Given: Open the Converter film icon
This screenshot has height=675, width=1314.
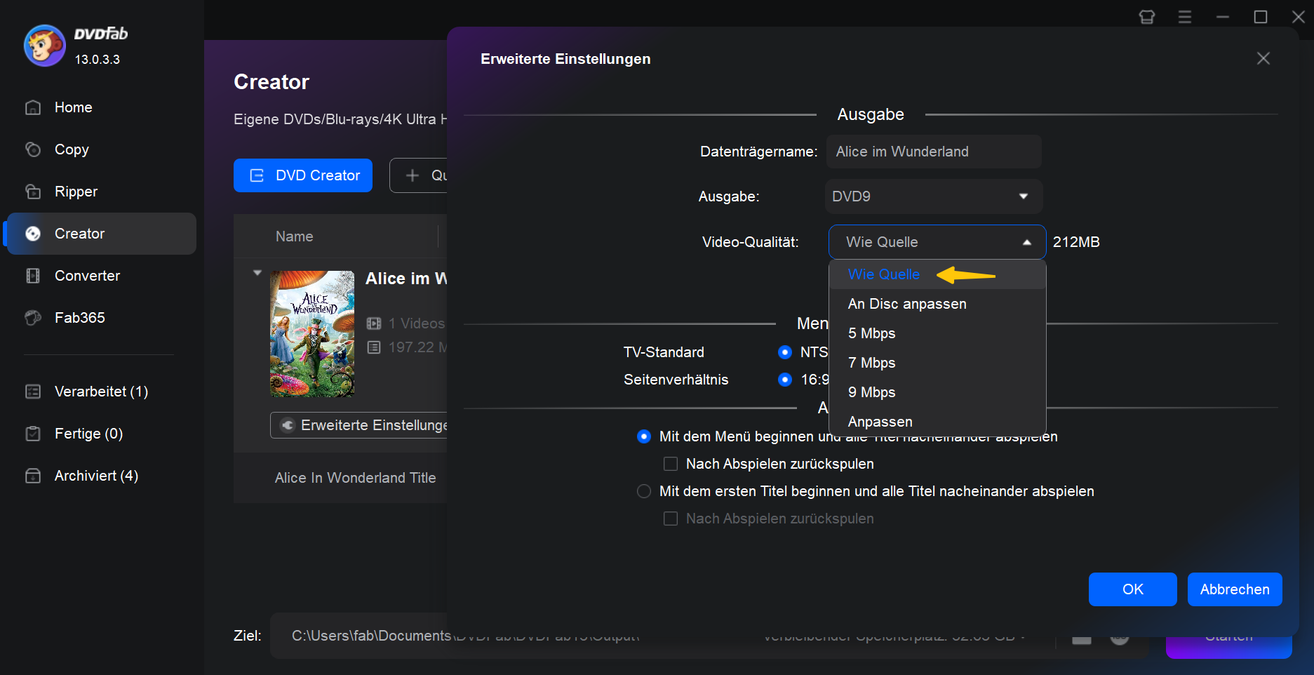Looking at the screenshot, I should (33, 276).
